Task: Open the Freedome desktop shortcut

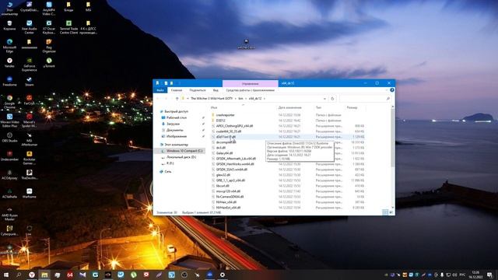Action: (x=9, y=81)
